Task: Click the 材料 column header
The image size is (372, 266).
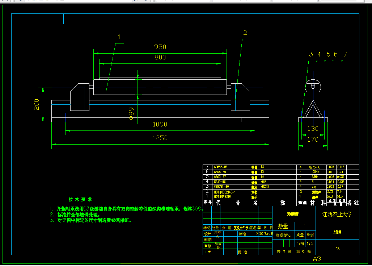Action: pos(316,203)
